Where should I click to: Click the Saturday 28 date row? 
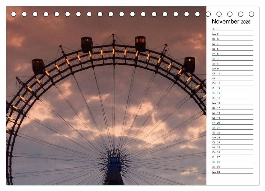click(x=232, y=162)
